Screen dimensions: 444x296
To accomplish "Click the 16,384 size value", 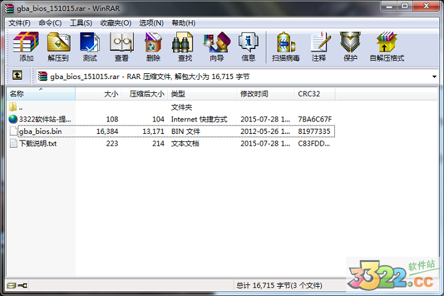I will (107, 131).
